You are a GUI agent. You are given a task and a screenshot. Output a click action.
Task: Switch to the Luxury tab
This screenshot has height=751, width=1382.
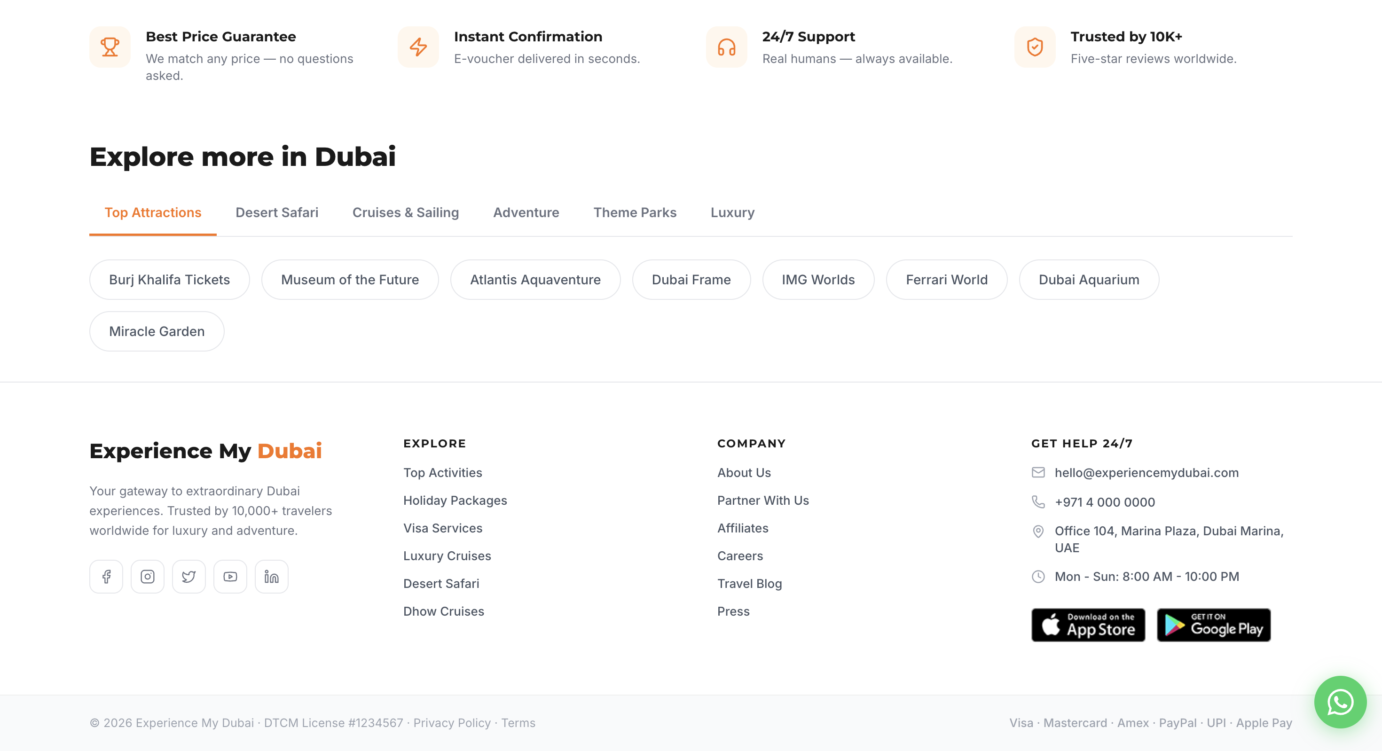click(732, 212)
